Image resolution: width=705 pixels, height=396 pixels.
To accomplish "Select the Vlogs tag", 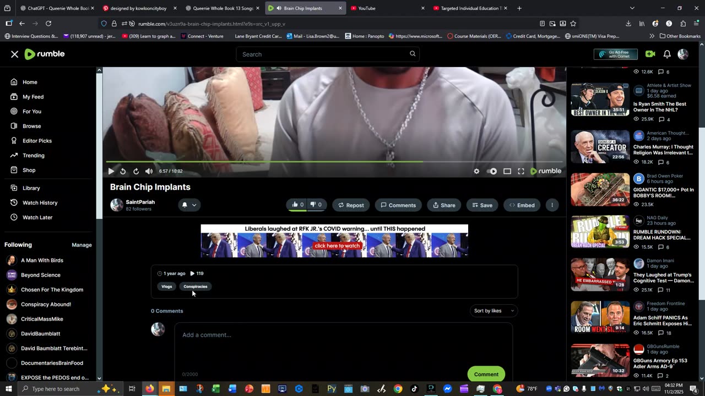I will [167, 287].
